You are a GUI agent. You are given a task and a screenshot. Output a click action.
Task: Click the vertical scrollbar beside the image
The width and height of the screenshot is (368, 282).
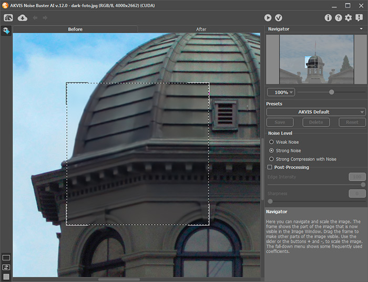262,169
